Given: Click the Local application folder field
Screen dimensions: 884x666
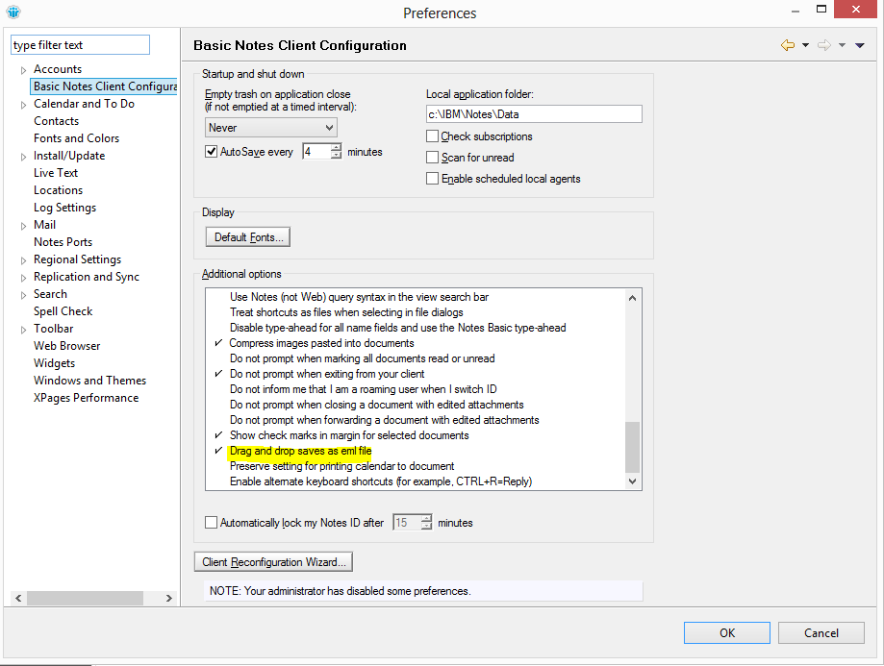Looking at the screenshot, I should [534, 114].
